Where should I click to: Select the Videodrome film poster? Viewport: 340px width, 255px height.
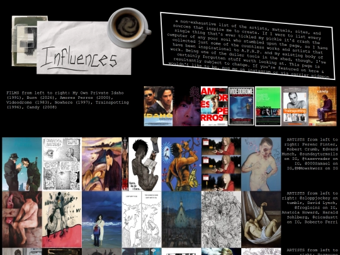coord(241,106)
